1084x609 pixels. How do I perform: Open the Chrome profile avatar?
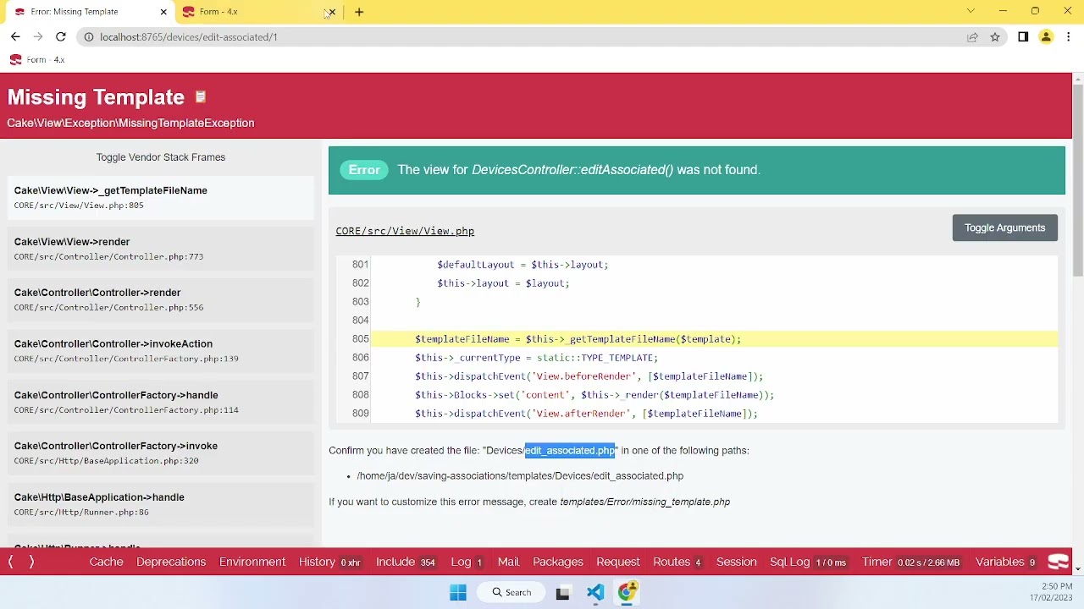click(x=1046, y=37)
